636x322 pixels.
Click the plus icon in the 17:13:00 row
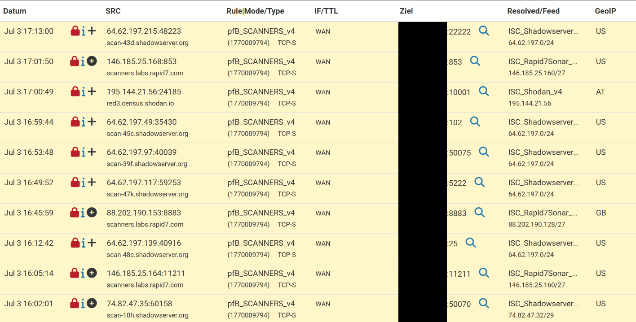92,31
